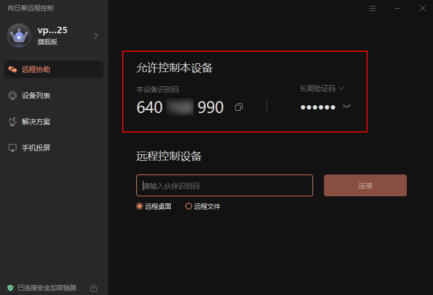
Task: Copy the device identification code
Action: click(239, 107)
